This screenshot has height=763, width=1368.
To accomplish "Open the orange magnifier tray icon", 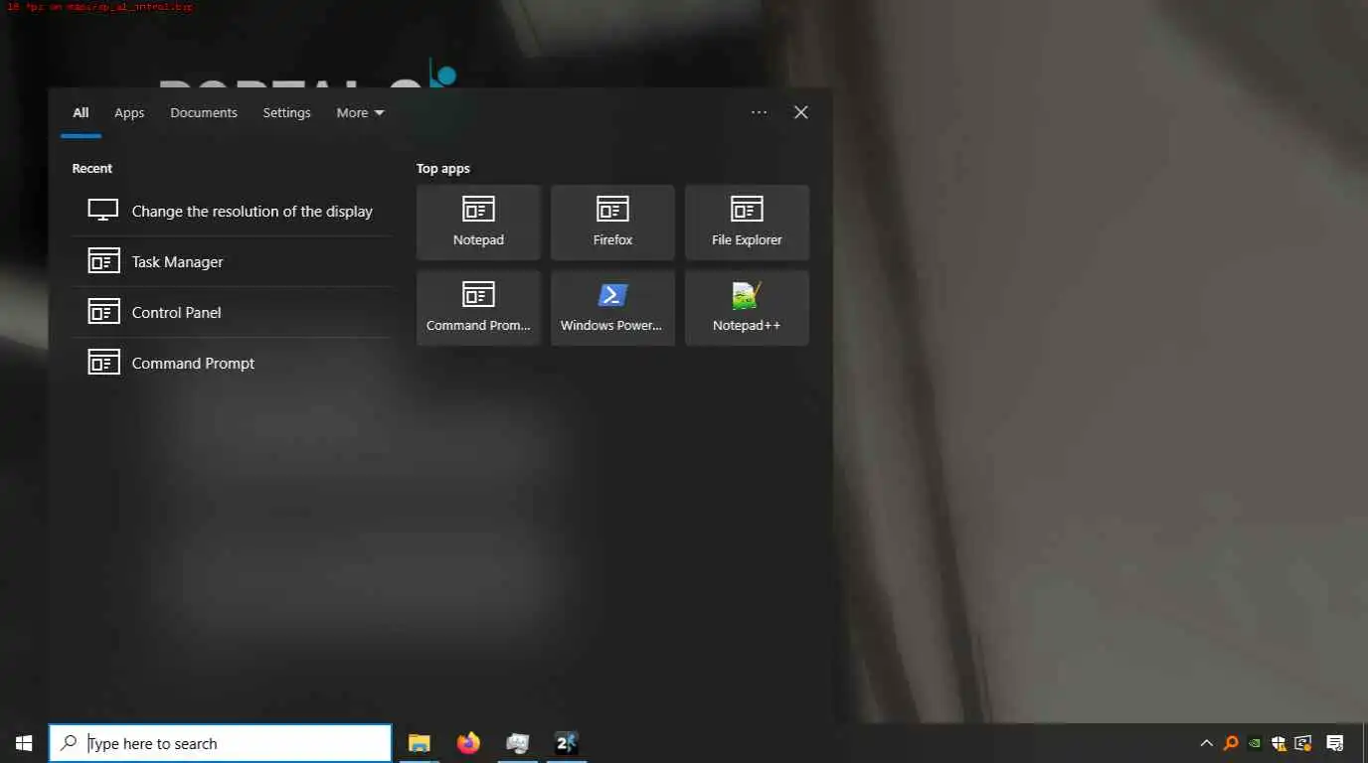I will 1231,743.
